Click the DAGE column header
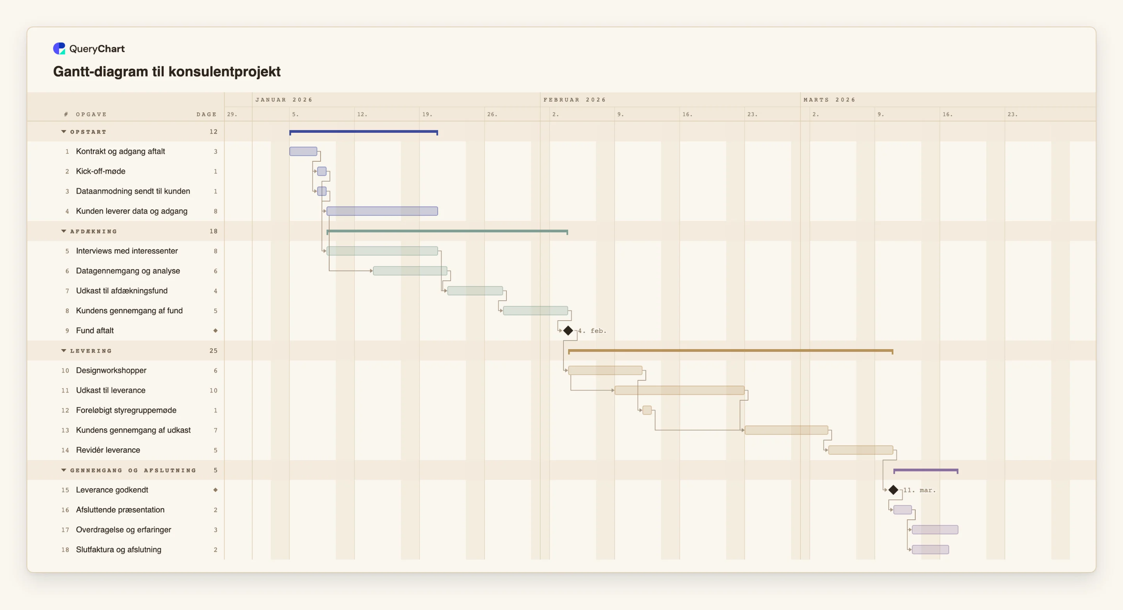The height and width of the screenshot is (610, 1123). (207, 114)
